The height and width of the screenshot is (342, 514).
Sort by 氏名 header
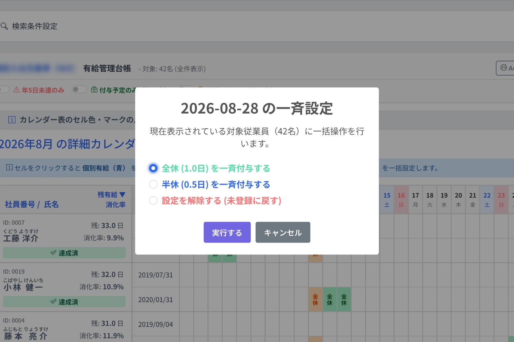pos(51,204)
